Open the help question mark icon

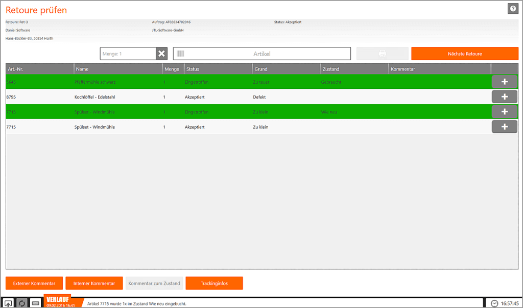point(512,9)
